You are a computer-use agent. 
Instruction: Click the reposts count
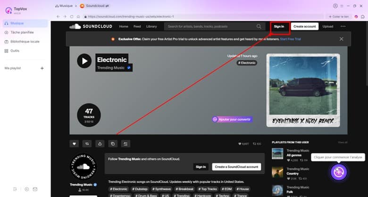click(x=257, y=144)
